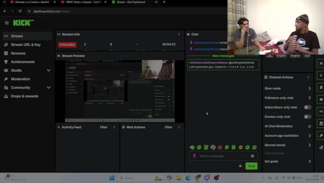The height and width of the screenshot is (183, 324).
Task: Switch to the #BWC Yanko x Kayzed browser tab
Action: 83,2
